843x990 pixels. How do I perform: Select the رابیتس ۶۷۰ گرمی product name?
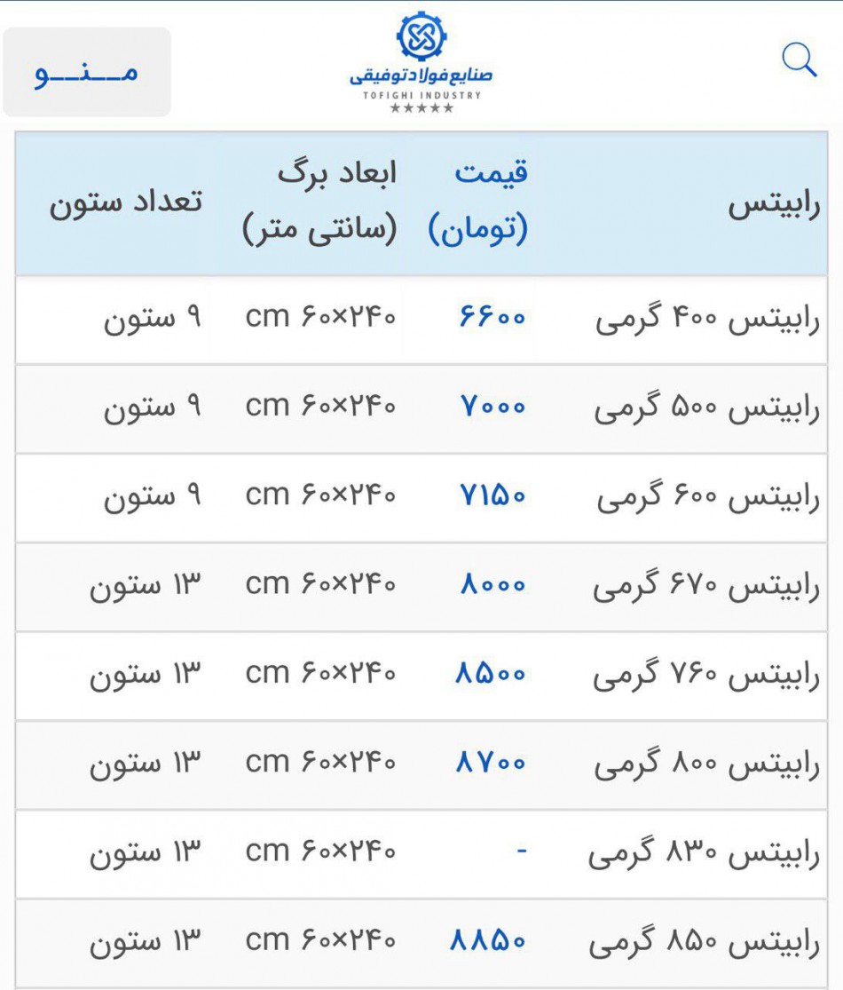[x=706, y=587]
